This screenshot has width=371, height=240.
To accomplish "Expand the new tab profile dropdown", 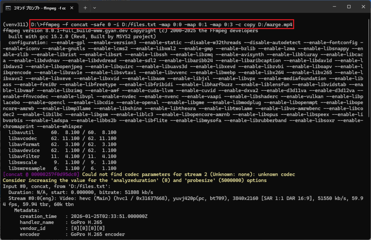I will click(95, 8).
